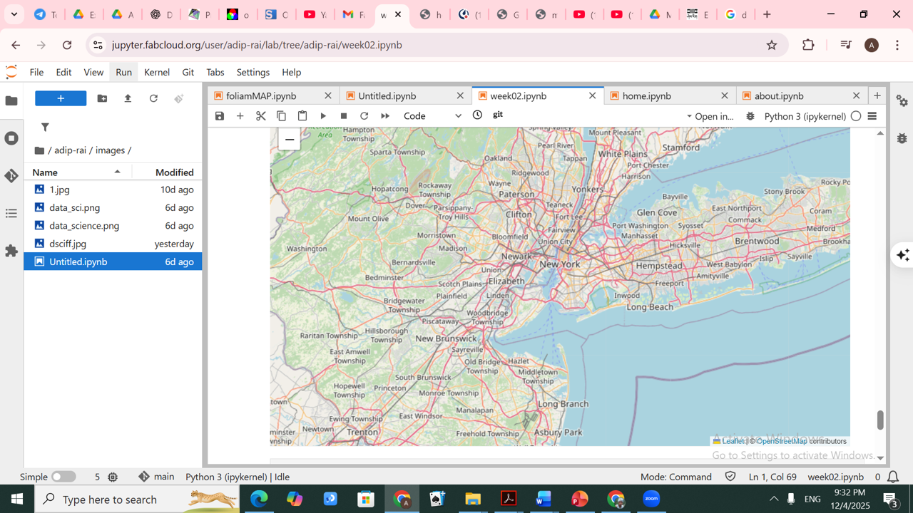Toggle the Simple interface mode switch
Image resolution: width=913 pixels, height=513 pixels.
click(x=63, y=477)
